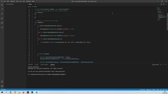Switch to the Output panel tab
The height and width of the screenshot is (94, 168).
coord(36,64)
